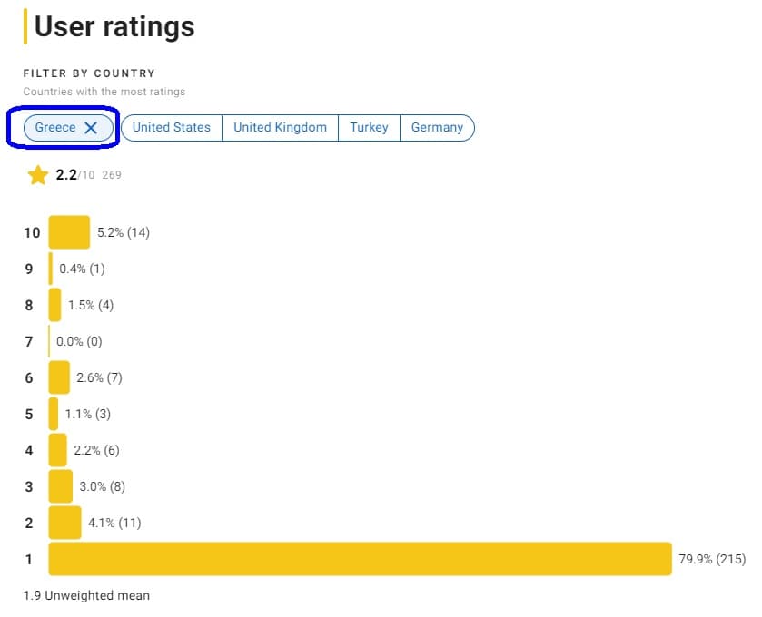
Task: Click the long bar for 1-star ratings
Action: pyautogui.click(x=359, y=559)
